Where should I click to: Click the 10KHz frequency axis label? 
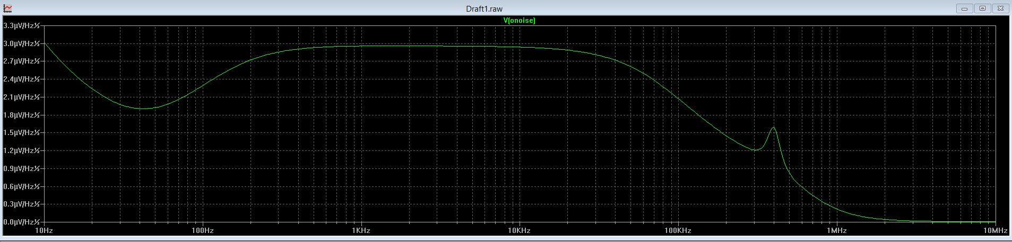(x=519, y=231)
